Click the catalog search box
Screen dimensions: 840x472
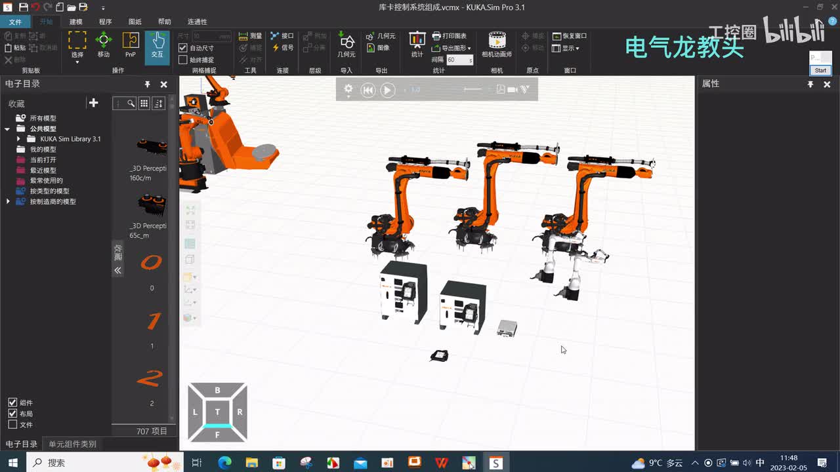[x=124, y=104]
